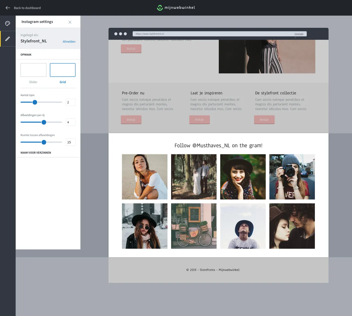Click the Upgrade link in preview

[x=299, y=34]
